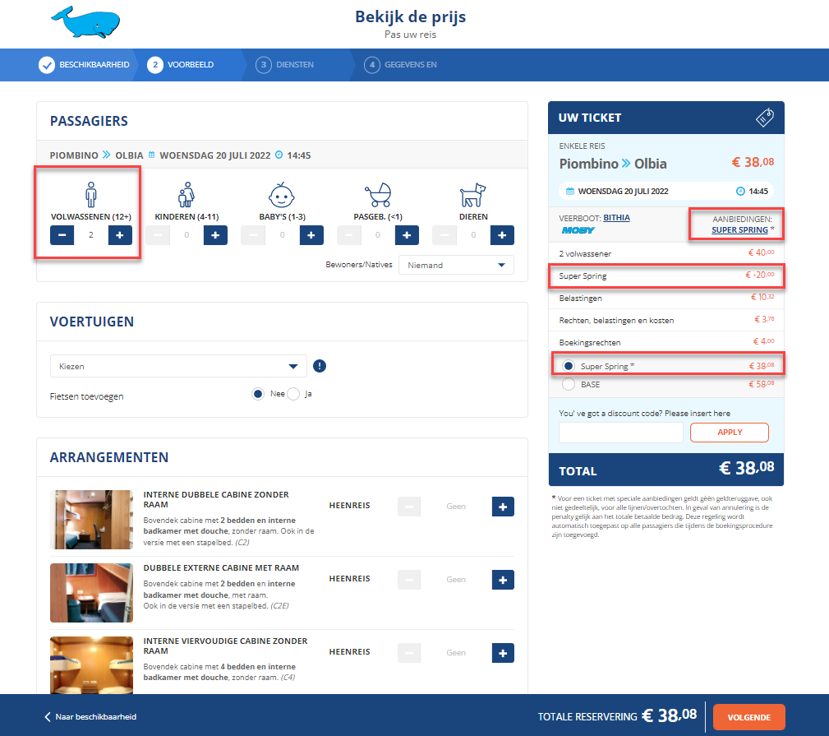Add an animal with plus button
This screenshot has width=829, height=736.
coord(502,235)
